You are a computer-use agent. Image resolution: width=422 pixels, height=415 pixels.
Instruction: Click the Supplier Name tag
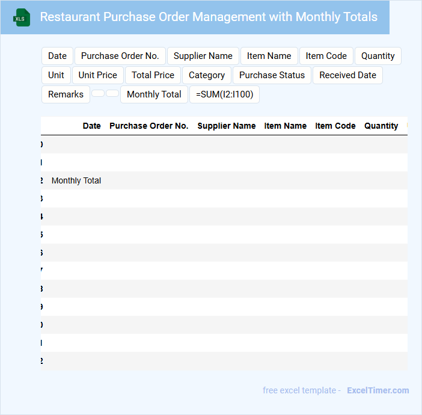tap(203, 56)
